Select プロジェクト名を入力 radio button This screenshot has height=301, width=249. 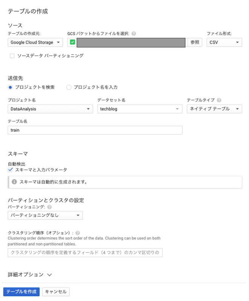pos(69,87)
